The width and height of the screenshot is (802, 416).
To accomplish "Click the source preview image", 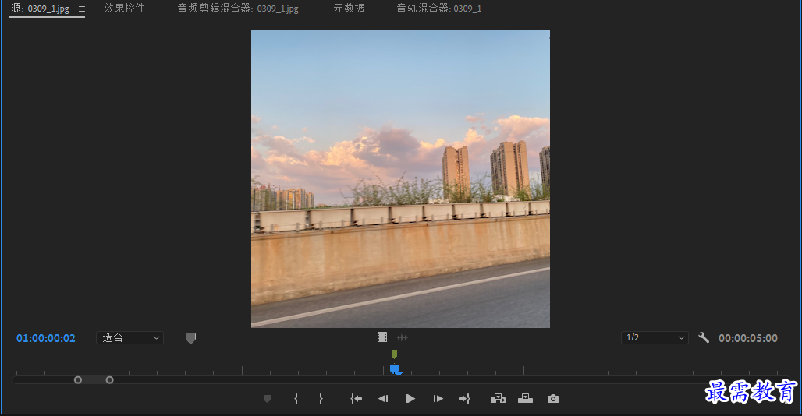I will [x=400, y=178].
